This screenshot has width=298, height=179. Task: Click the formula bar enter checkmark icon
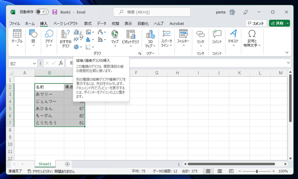(54, 63)
